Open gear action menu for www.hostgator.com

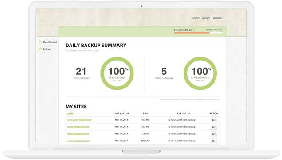point(214,134)
